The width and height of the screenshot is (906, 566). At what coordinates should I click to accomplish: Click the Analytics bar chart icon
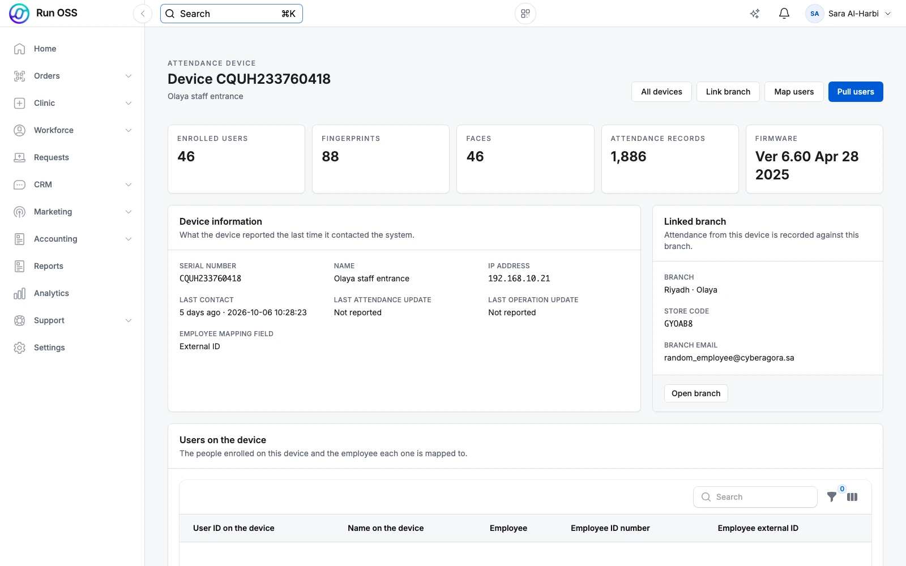coord(19,293)
